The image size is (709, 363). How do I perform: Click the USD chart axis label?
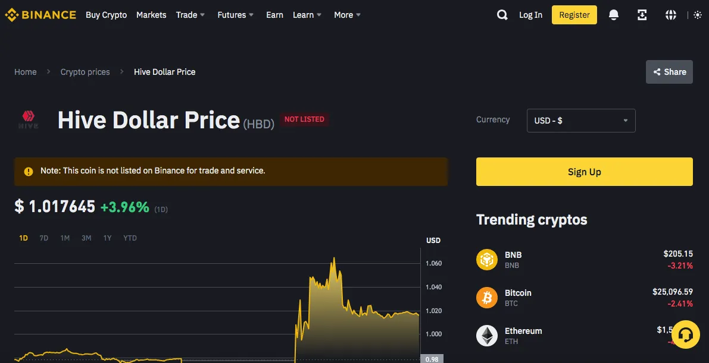[433, 240]
